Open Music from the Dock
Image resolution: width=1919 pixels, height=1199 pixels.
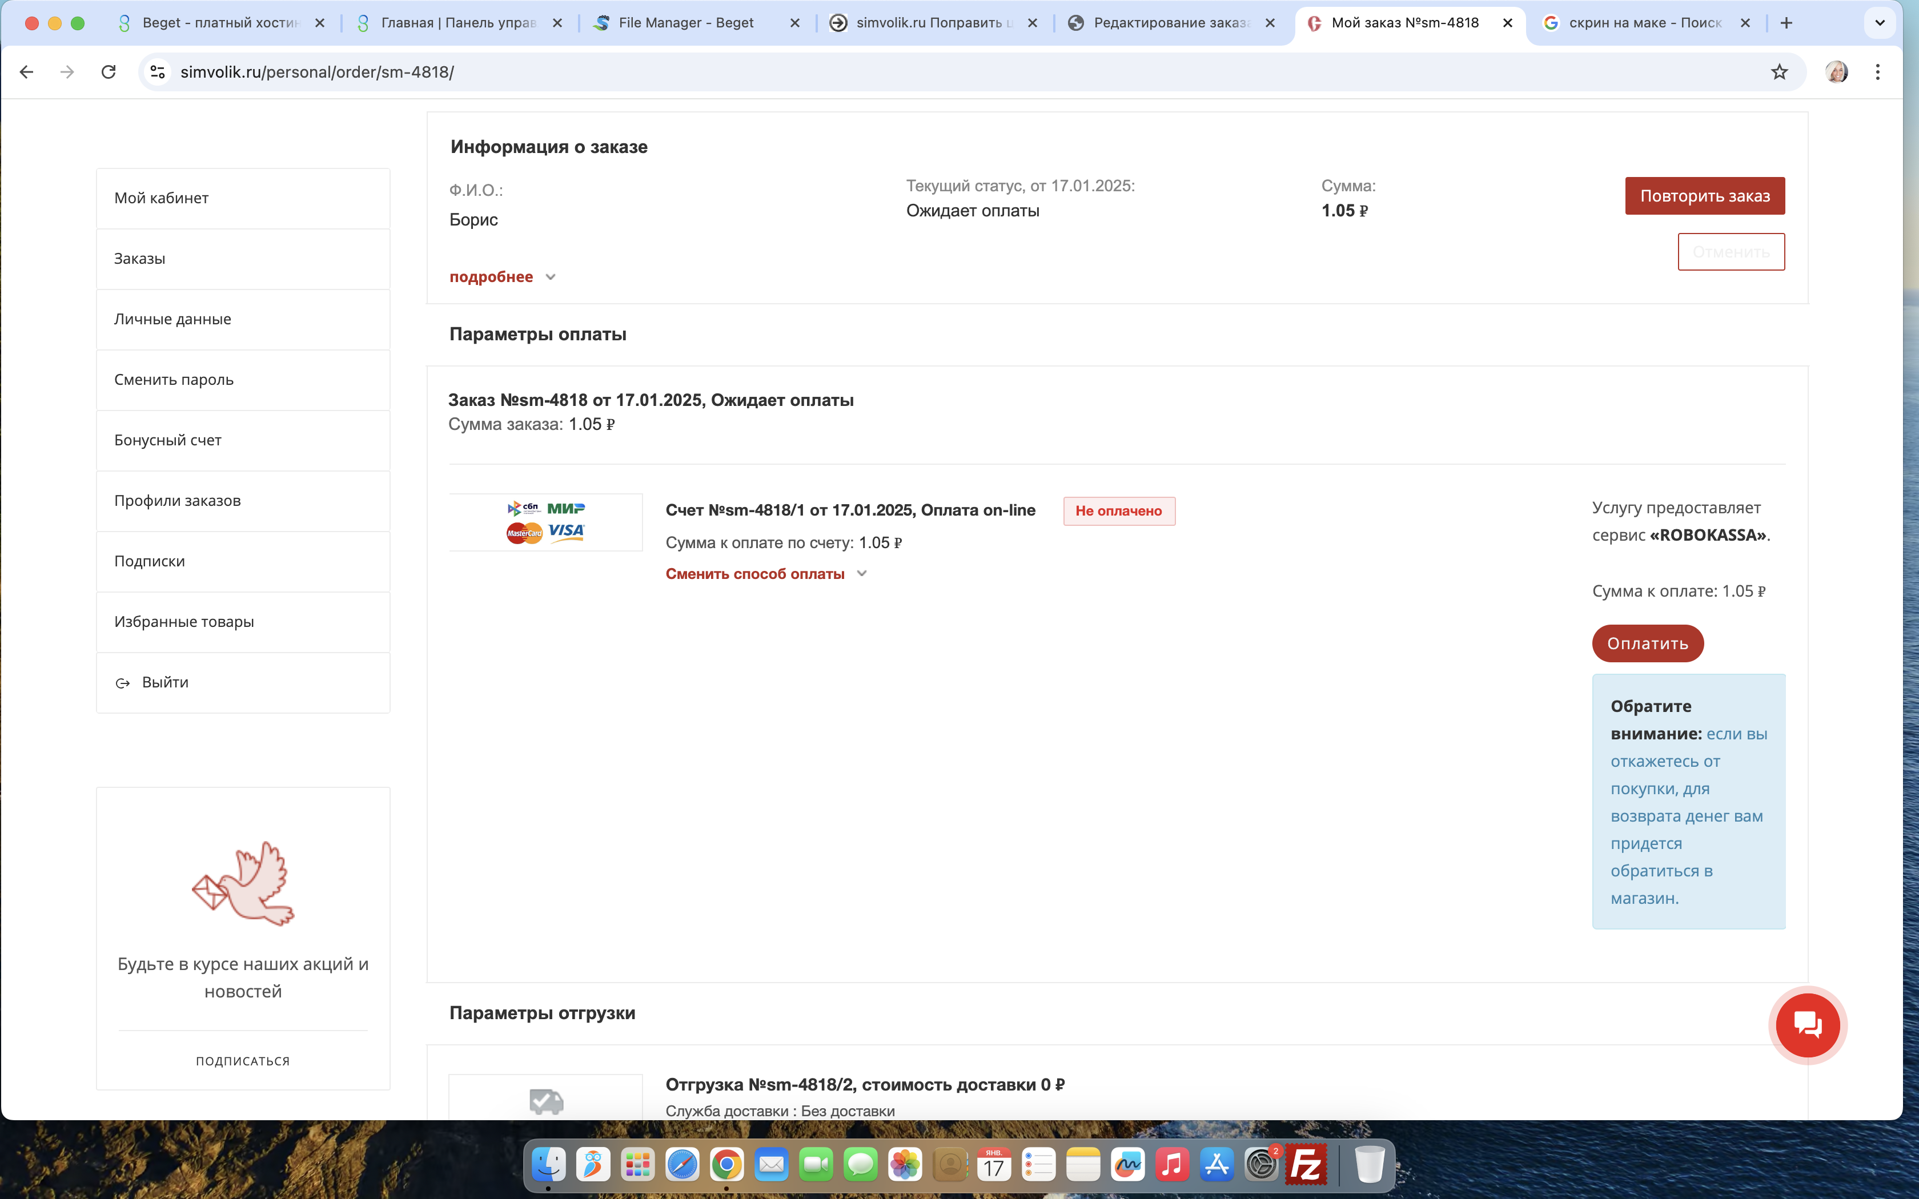(x=1172, y=1165)
